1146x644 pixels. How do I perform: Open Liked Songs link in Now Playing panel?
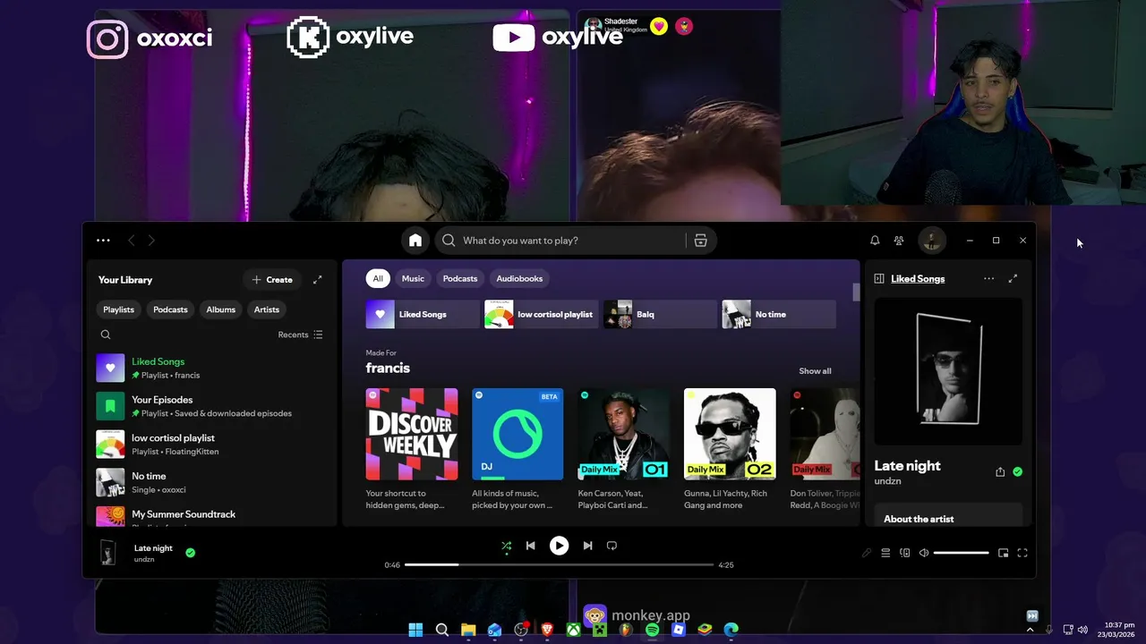pos(918,279)
